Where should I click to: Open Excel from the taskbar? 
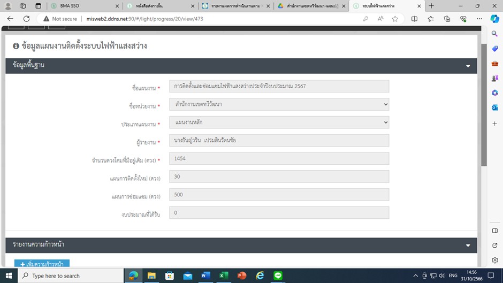click(224, 276)
